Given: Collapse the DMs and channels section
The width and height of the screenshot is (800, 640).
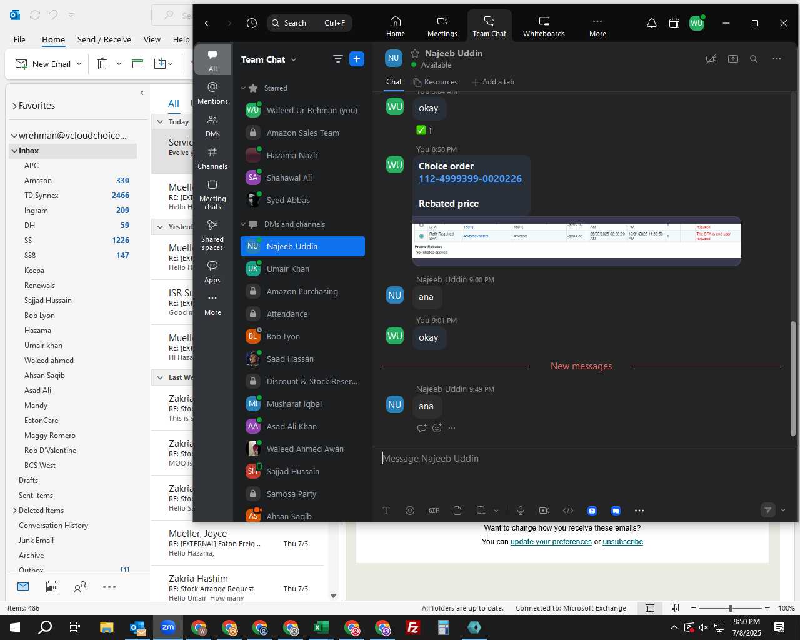Looking at the screenshot, I should tap(243, 224).
